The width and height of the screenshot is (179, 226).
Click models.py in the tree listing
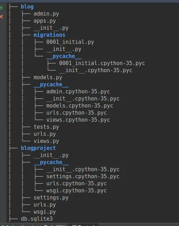[x=48, y=77]
